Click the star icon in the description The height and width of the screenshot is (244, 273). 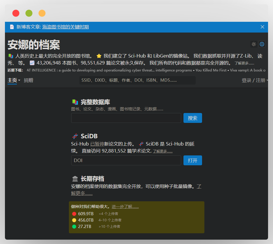pyautogui.click(x=99, y=56)
